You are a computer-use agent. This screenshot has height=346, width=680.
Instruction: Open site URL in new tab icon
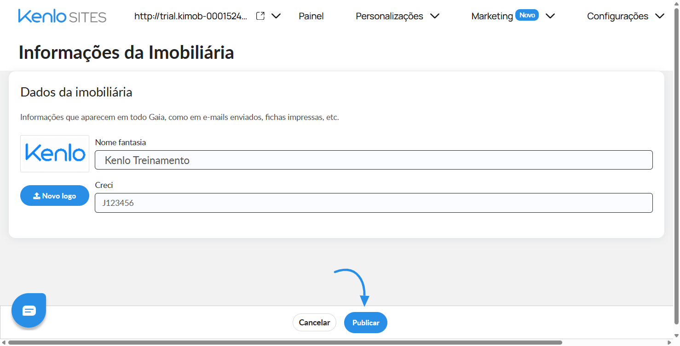coord(260,16)
